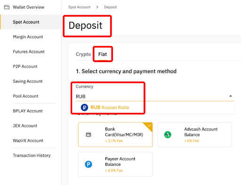241x185 pixels.
Task: Select RUB Russian Ruble option
Action: (155, 107)
